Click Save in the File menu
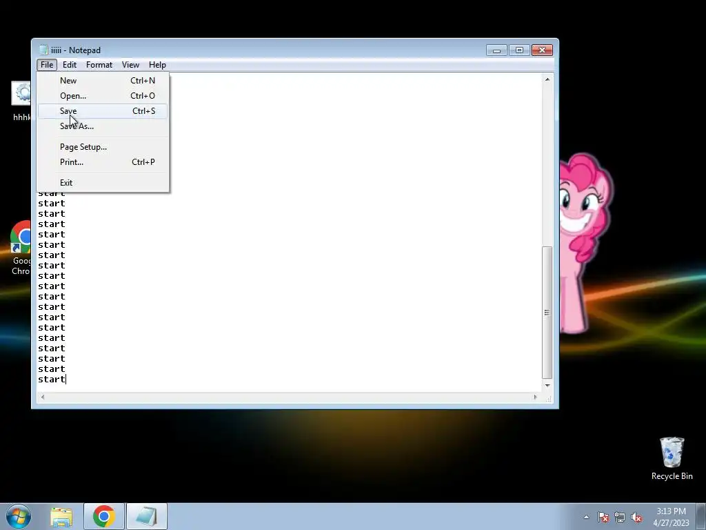 (102, 111)
